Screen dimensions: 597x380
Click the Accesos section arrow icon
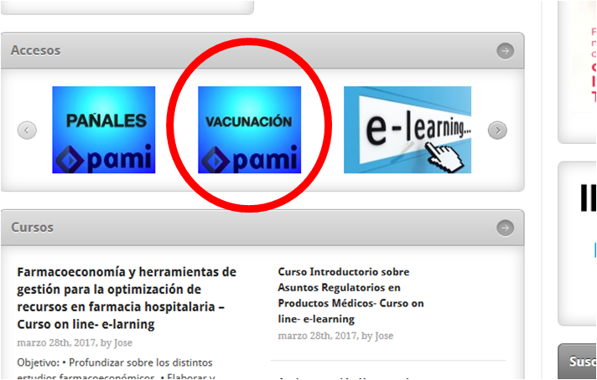tap(506, 51)
